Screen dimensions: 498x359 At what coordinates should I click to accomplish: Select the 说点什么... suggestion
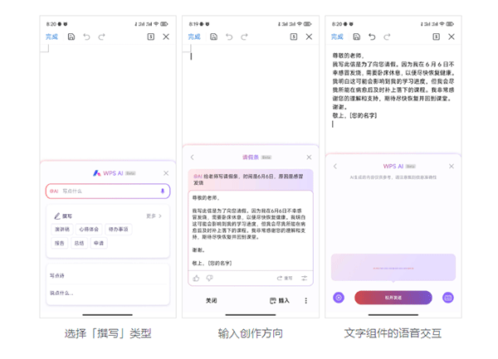pos(61,293)
